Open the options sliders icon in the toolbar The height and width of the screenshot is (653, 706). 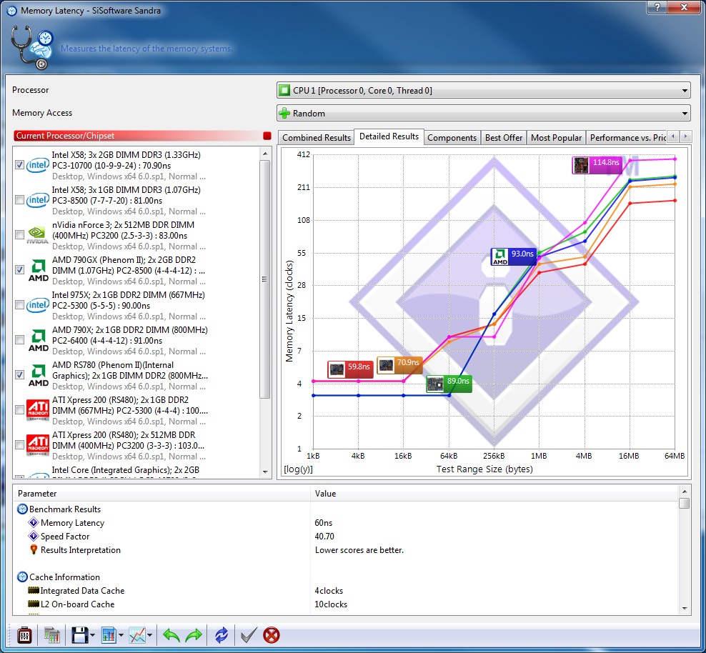[x=24, y=635]
